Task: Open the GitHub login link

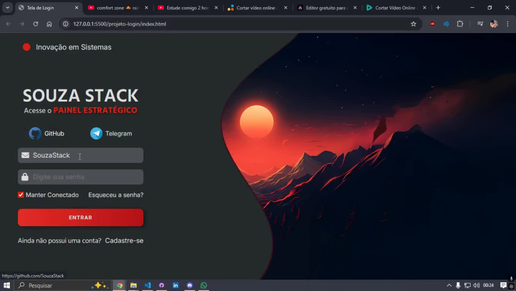Action: click(47, 133)
